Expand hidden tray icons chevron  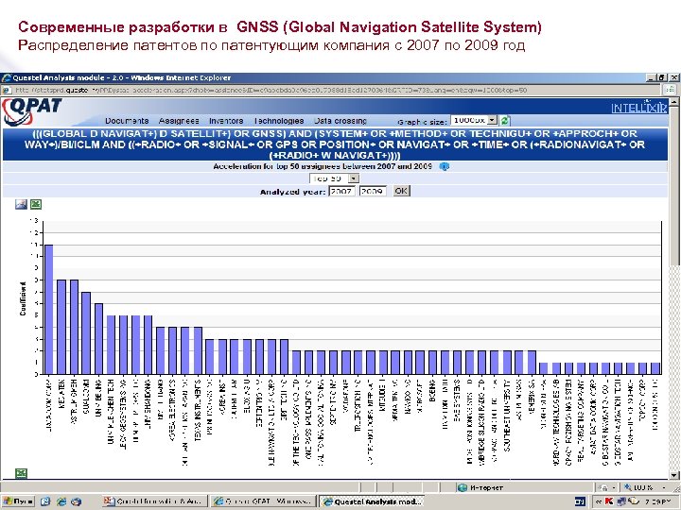coord(598,501)
